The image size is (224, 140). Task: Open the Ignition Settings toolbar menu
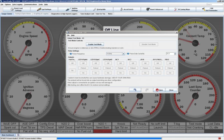point(72,10)
